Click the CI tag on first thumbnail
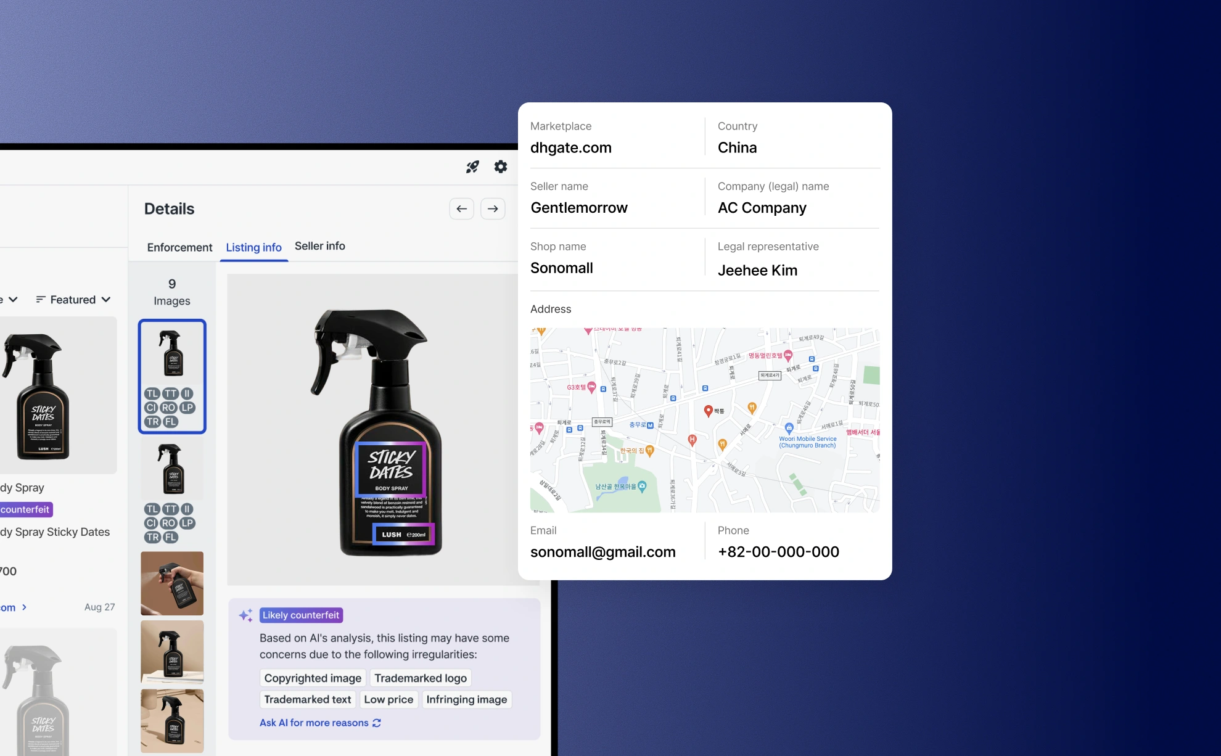 tap(151, 408)
